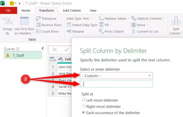The height and width of the screenshot is (117, 183).
Task: Click the Unpivot Columns icon
Action: pyautogui.click(x=134, y=18)
